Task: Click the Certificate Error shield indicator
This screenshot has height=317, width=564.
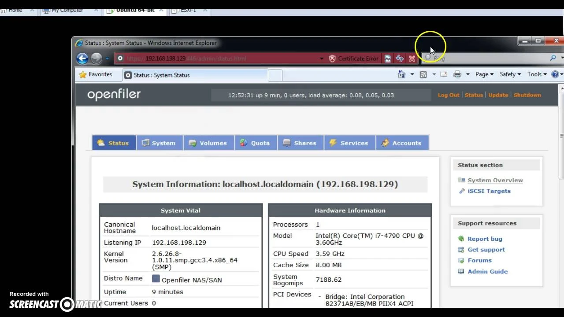Action: click(353, 58)
